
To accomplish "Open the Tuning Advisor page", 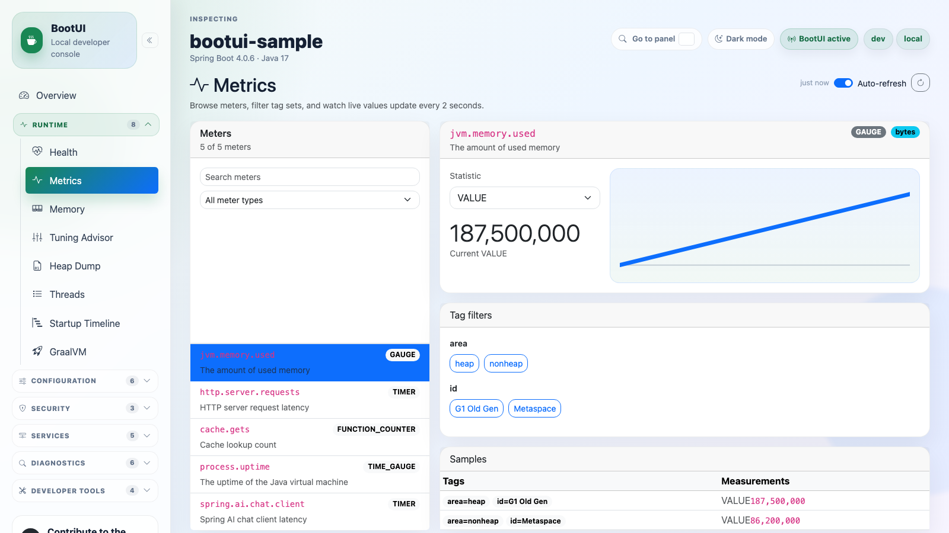I will click(92, 237).
